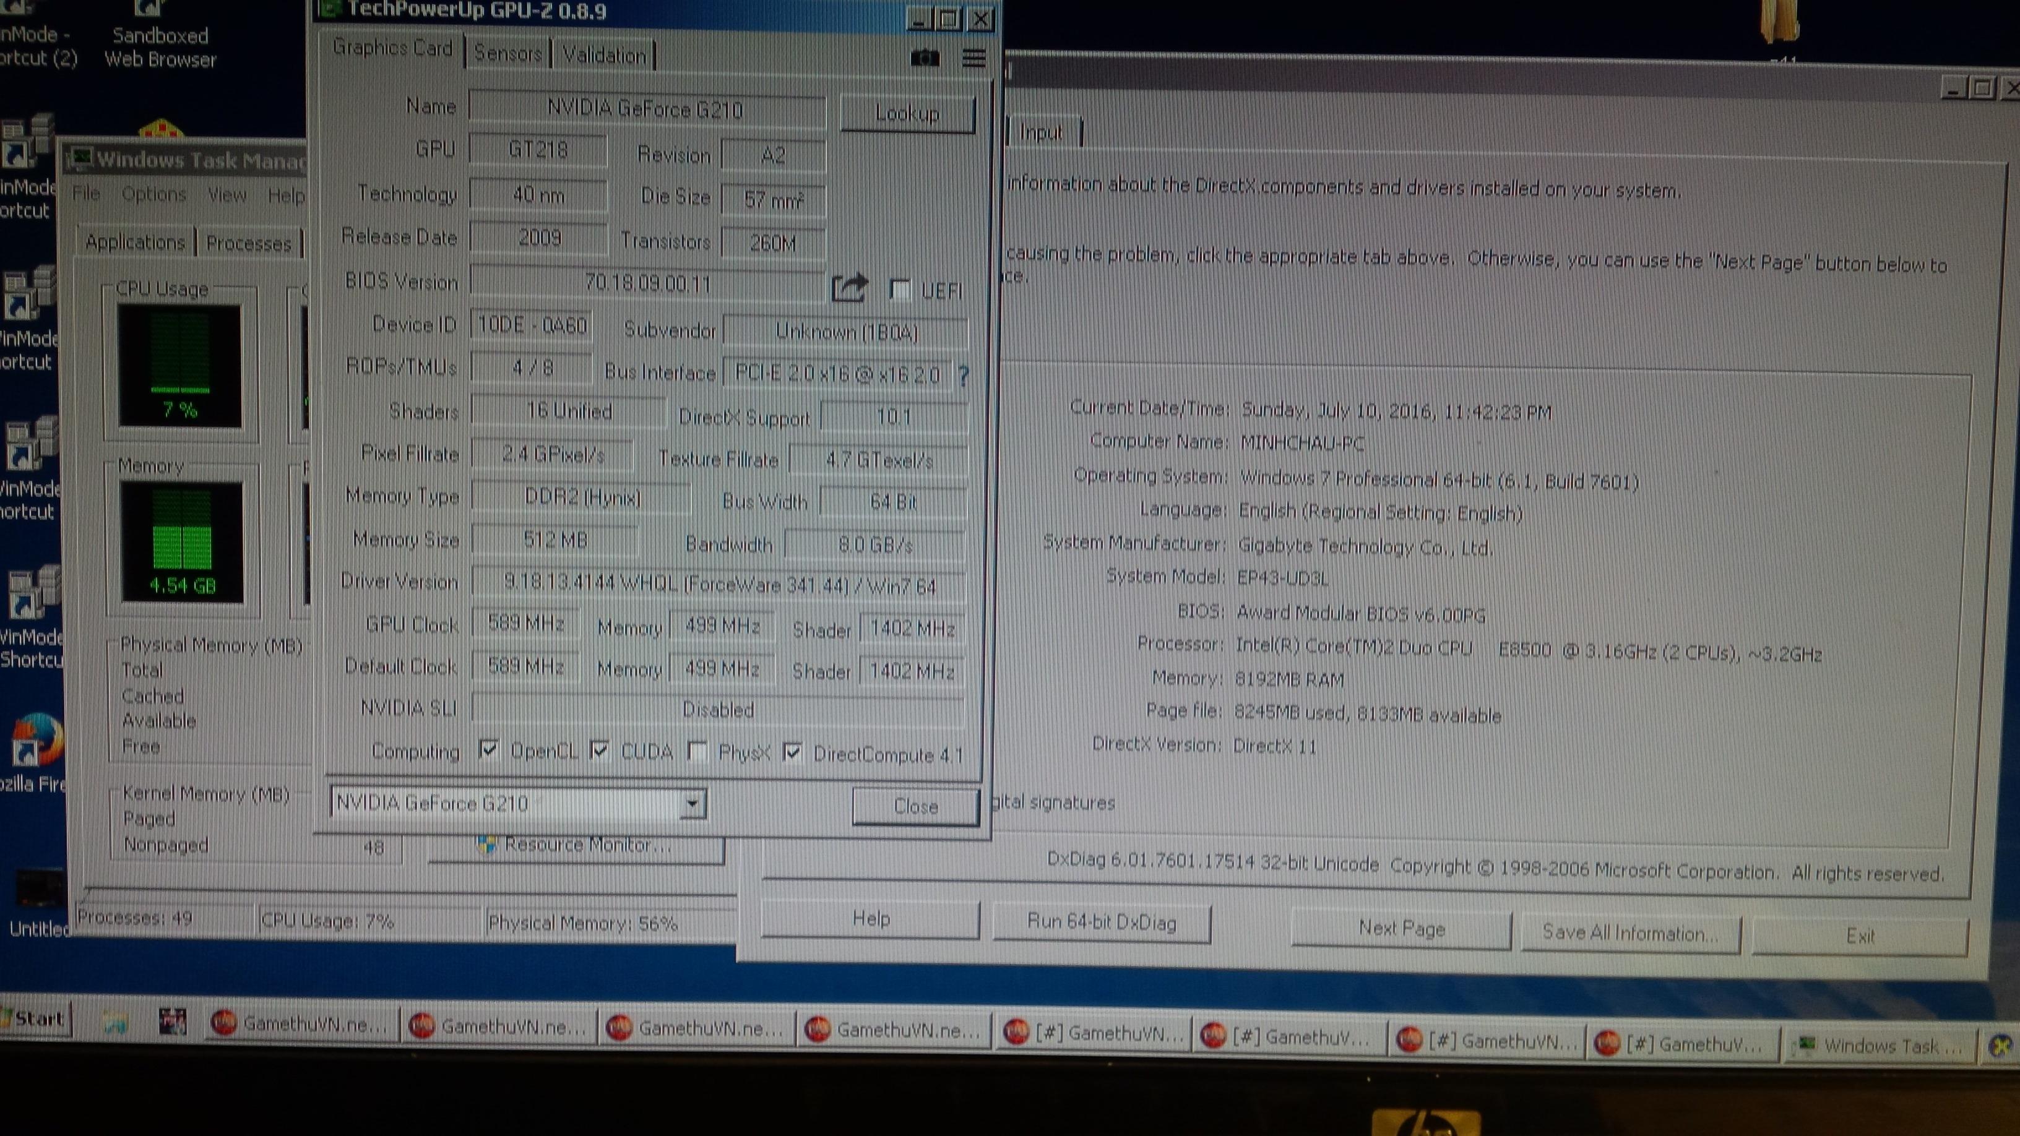Image resolution: width=2020 pixels, height=1136 pixels.
Task: Enable the PhysX checkbox
Action: (x=697, y=752)
